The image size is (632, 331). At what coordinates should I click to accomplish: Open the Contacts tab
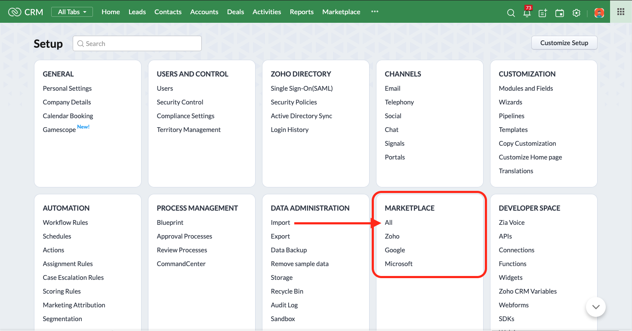[168, 12]
